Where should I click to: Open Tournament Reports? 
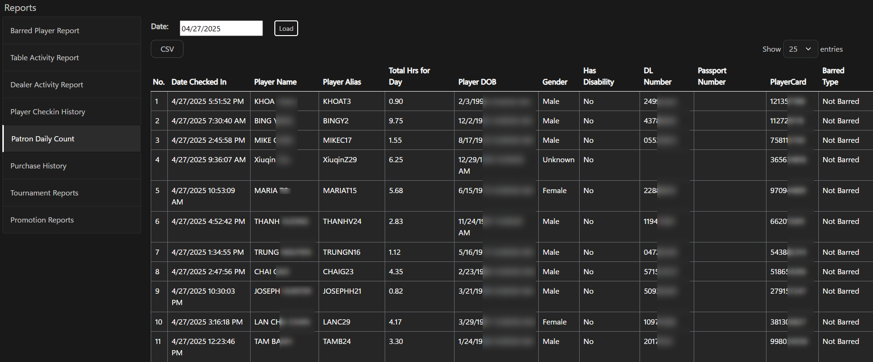[44, 193]
